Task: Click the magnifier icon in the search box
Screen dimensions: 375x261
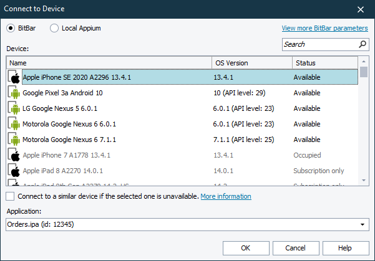Action: (x=363, y=44)
